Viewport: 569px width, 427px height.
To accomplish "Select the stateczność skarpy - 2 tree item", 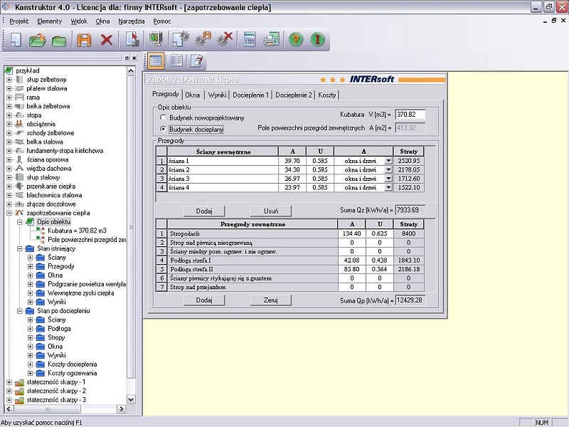I will pos(56,391).
